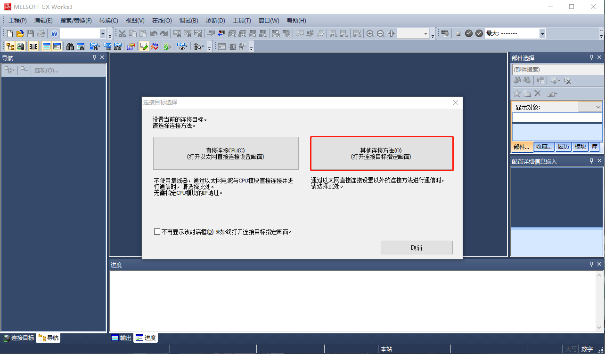Screen dimensions: 605x354
Task: Pin the 导航 navigation panel
Action: pos(94,58)
